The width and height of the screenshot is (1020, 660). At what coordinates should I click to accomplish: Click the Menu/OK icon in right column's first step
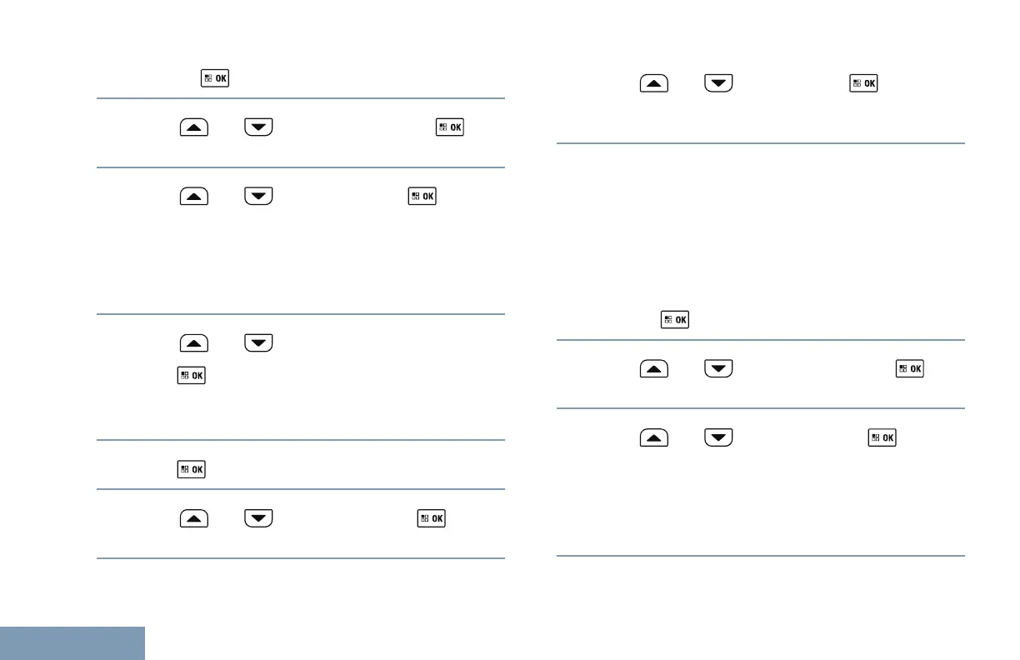pyautogui.click(x=863, y=83)
